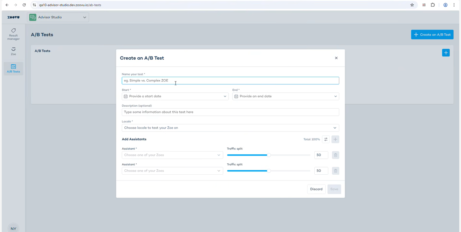The width and height of the screenshot is (461, 232).
Task: Open the Advisor Studio dropdown
Action: (x=58, y=17)
